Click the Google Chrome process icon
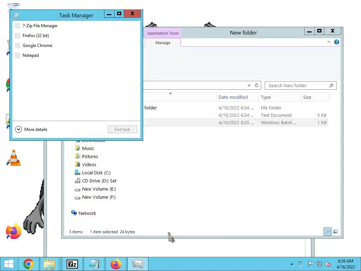 tap(18, 46)
